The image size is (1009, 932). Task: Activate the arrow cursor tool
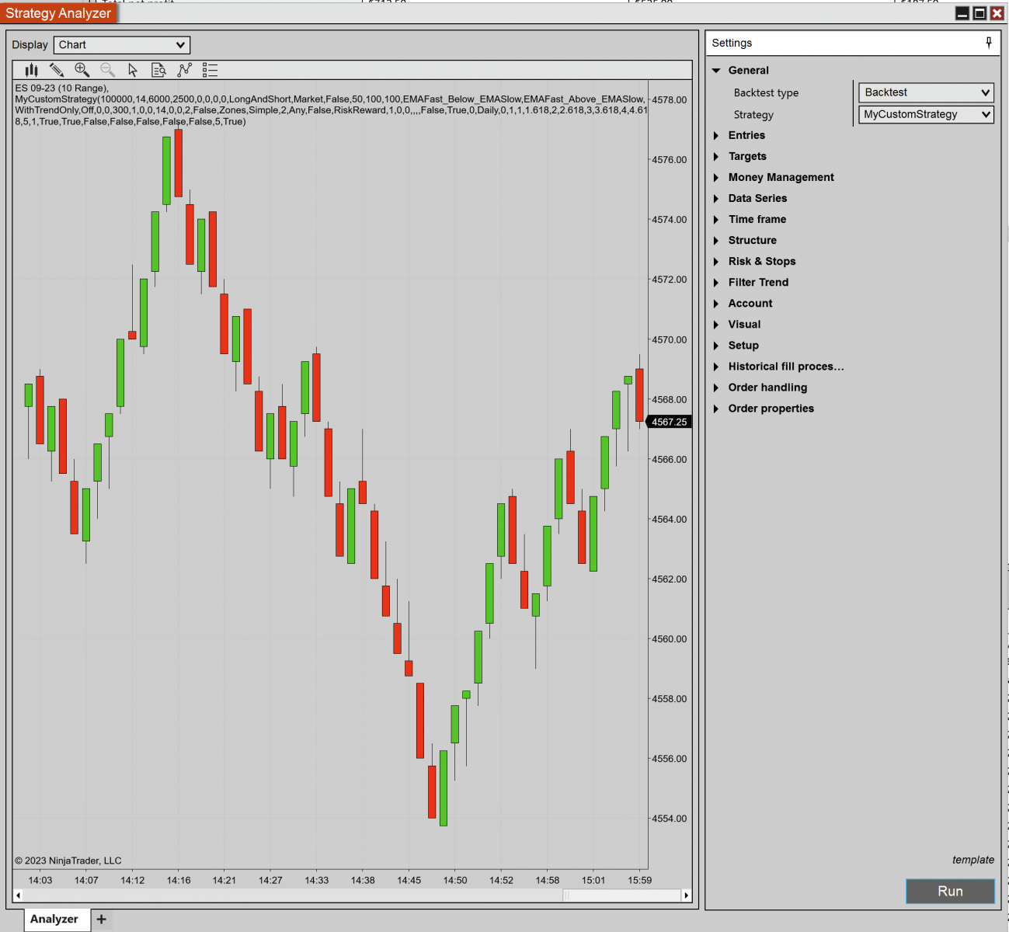coord(133,70)
